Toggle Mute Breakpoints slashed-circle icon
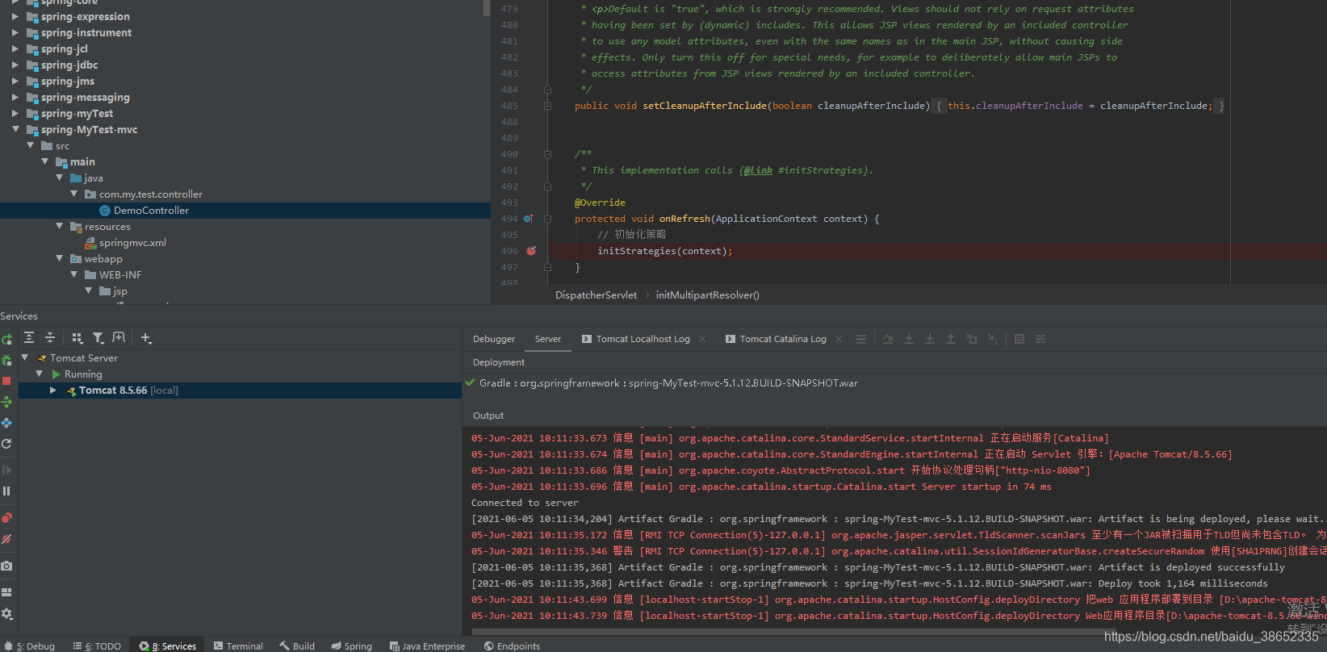Screen dimensions: 1327x652 point(6,539)
